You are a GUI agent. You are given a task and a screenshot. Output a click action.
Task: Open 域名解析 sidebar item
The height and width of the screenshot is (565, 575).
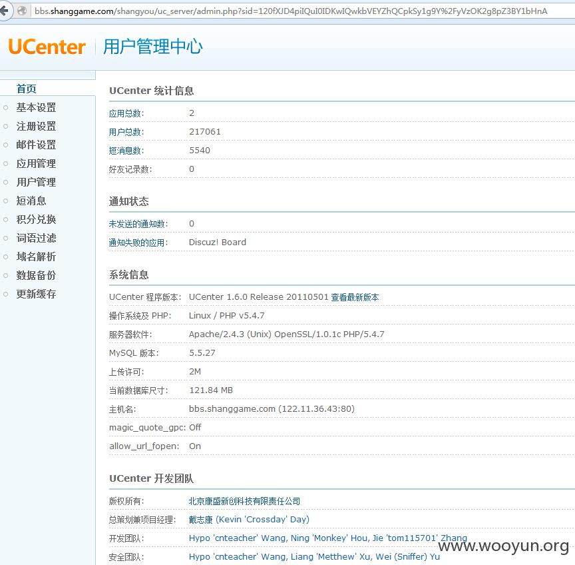(36, 257)
